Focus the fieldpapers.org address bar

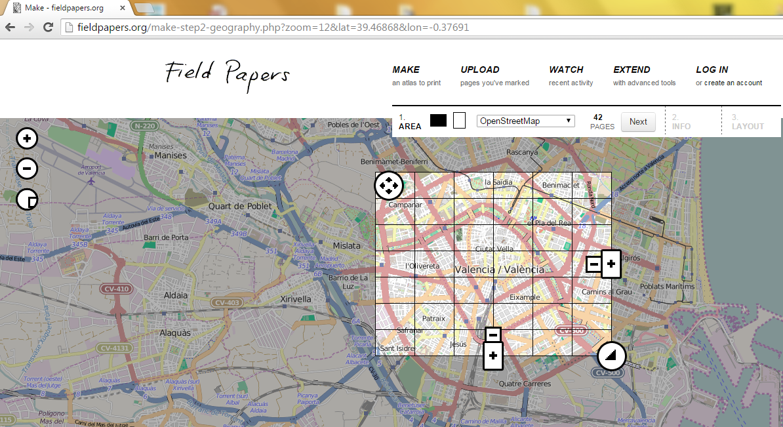pyautogui.click(x=422, y=27)
